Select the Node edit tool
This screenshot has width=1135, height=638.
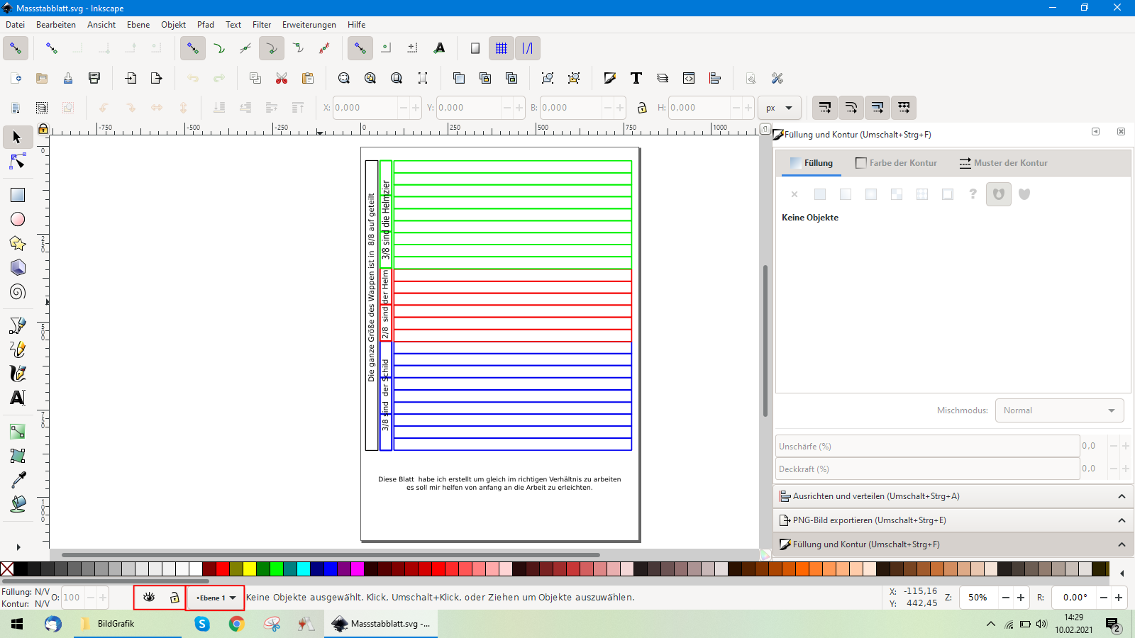18,162
